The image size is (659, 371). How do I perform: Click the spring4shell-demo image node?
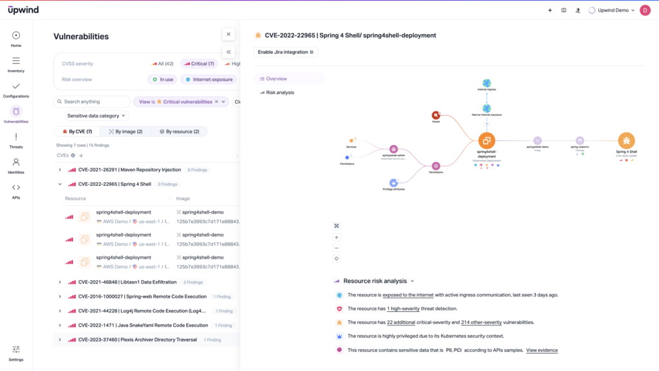(x=537, y=141)
